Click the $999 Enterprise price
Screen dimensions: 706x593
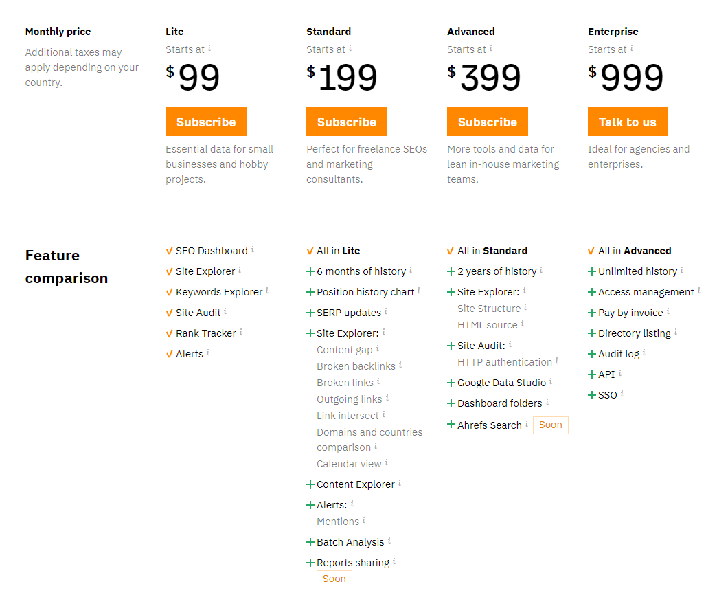click(x=626, y=78)
